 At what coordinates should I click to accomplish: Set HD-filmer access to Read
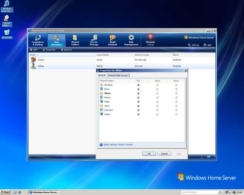157,85
